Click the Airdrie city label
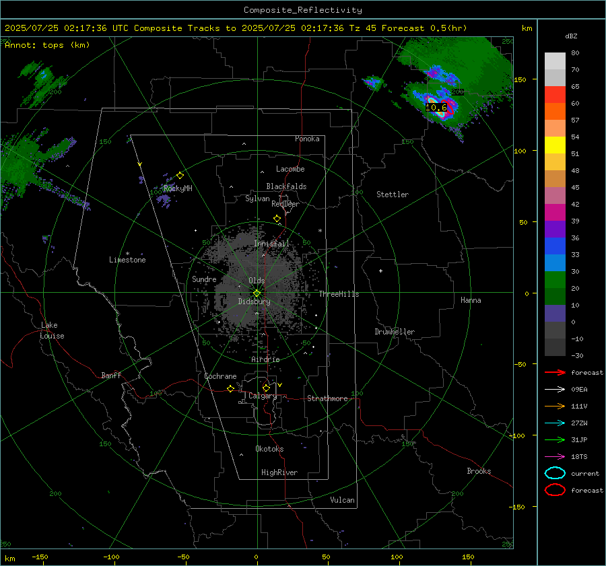Image resolution: width=606 pixels, height=566 pixels. coord(265,359)
